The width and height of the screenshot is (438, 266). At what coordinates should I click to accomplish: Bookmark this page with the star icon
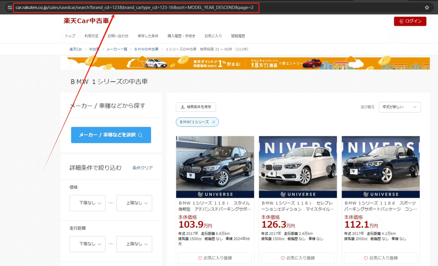427,8
